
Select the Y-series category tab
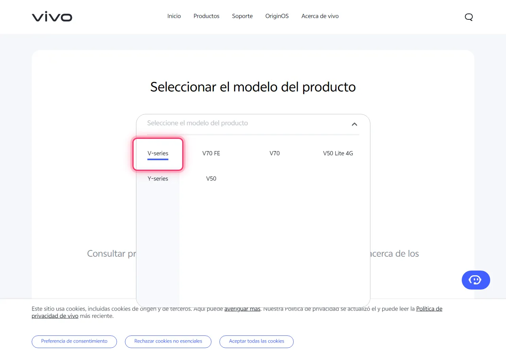point(158,179)
